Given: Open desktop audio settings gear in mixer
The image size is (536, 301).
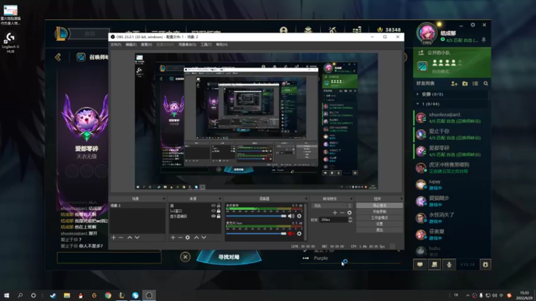Looking at the screenshot, I should tap(299, 216).
